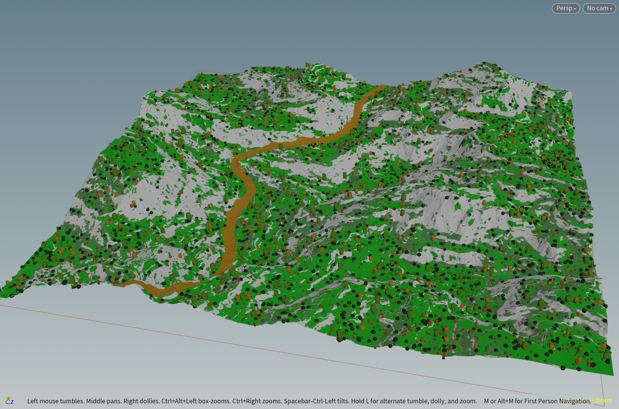
Task: Click the XYZ orientation axis gizmo
Action: click(x=9, y=400)
